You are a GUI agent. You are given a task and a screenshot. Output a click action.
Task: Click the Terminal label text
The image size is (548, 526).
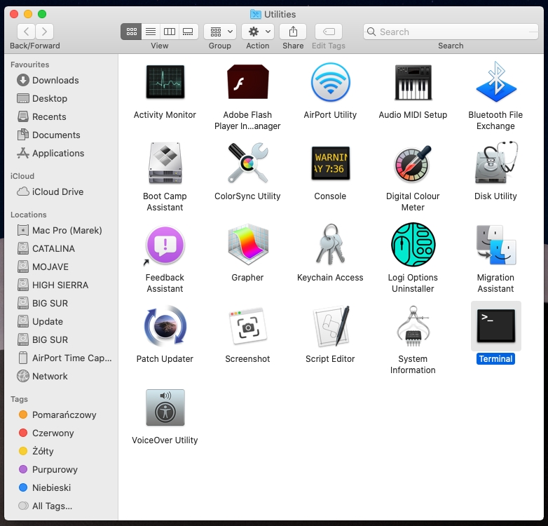click(x=495, y=359)
